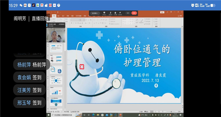Click the PowerPoint icon in the taskbar
Viewport: 221px width, 117px height.
[x=120, y=115]
